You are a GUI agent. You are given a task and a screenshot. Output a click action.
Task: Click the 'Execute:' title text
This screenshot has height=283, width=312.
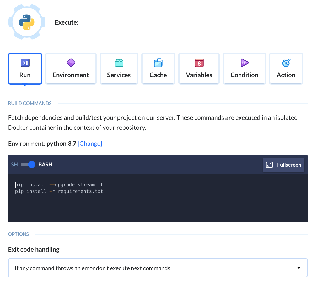click(x=67, y=22)
